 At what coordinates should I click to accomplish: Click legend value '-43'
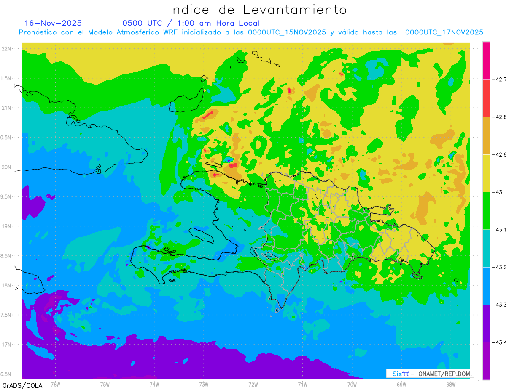click(497, 192)
